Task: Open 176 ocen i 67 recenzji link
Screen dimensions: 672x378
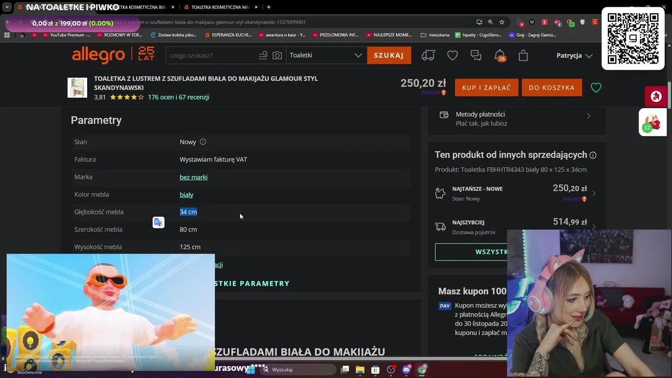Action: 178,97
